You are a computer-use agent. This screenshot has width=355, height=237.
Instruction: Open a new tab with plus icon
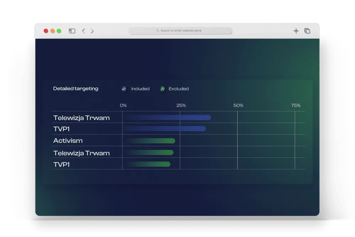[x=296, y=31]
